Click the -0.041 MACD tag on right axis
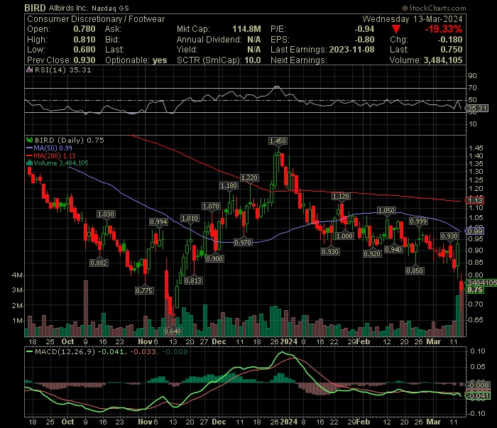Image resolution: width=497 pixels, height=428 pixels. click(x=478, y=395)
